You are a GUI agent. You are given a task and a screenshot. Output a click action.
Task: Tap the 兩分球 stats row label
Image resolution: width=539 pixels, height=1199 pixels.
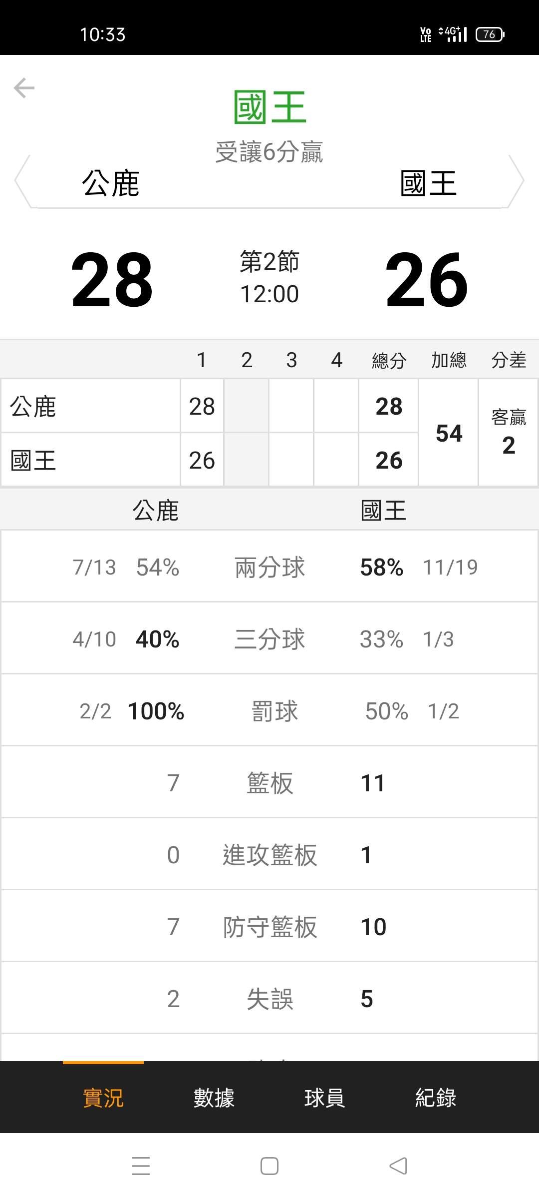tap(269, 568)
